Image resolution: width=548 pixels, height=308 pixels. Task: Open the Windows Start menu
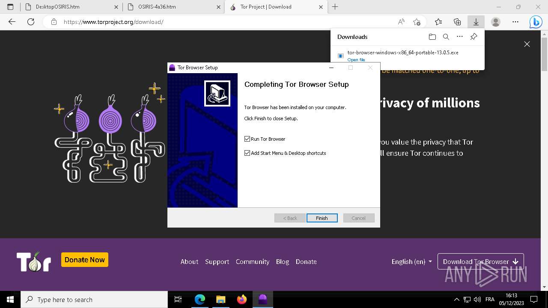(x=10, y=299)
